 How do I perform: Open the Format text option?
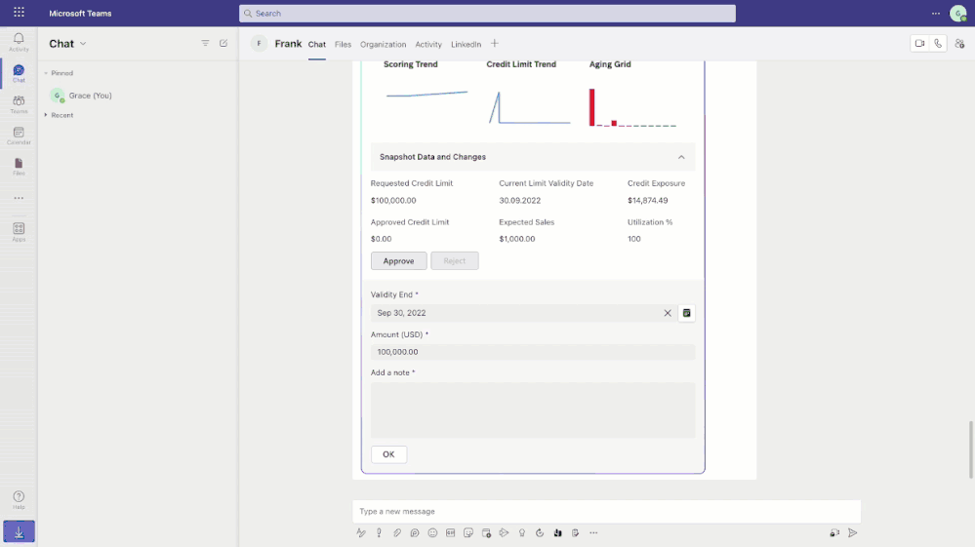[x=361, y=532]
